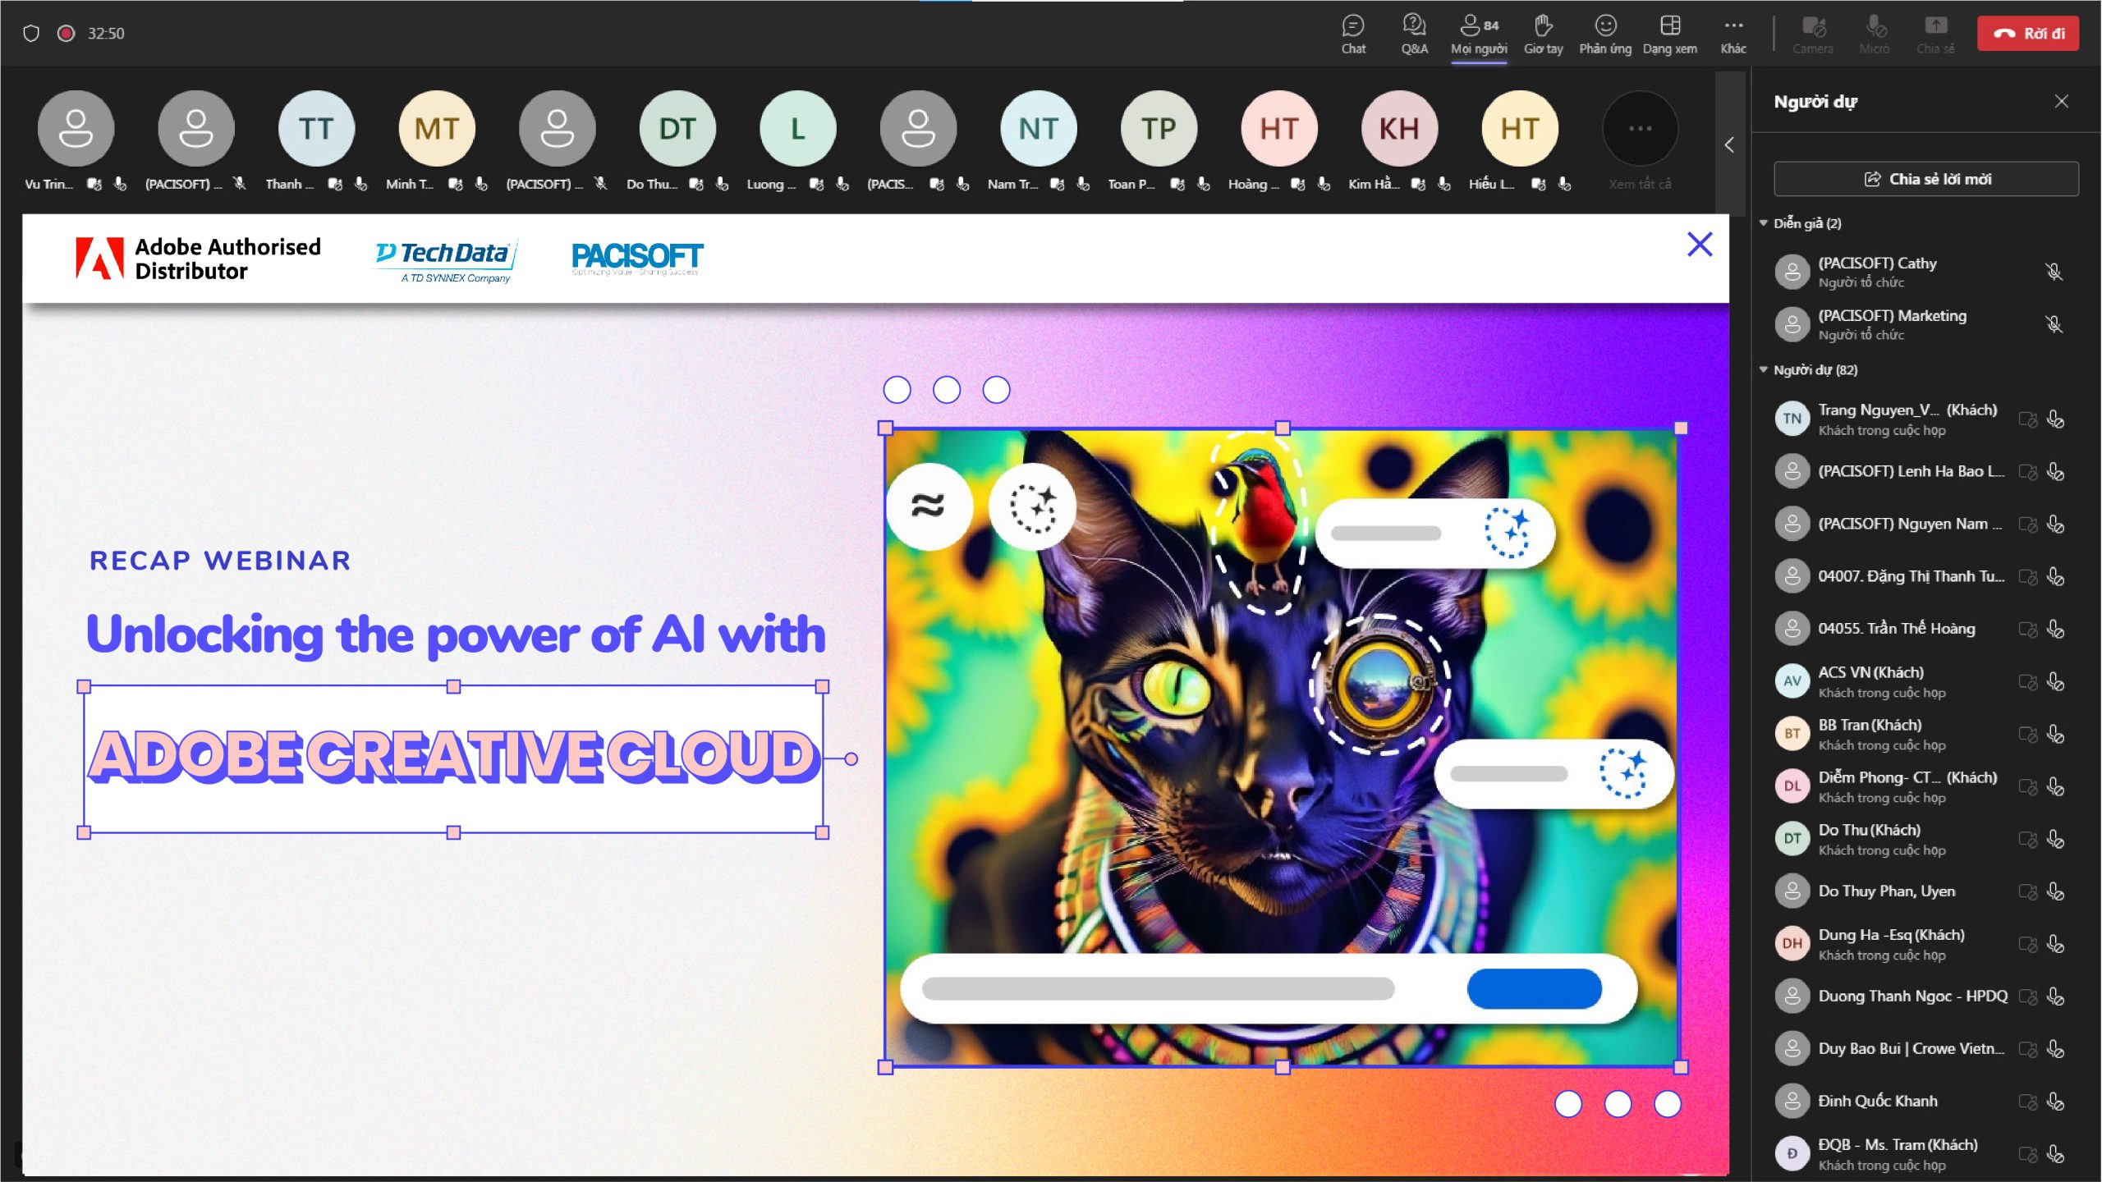Click camera icon for Dung Ha -Esq
This screenshot has width=2102, height=1182.
coord(2028,945)
